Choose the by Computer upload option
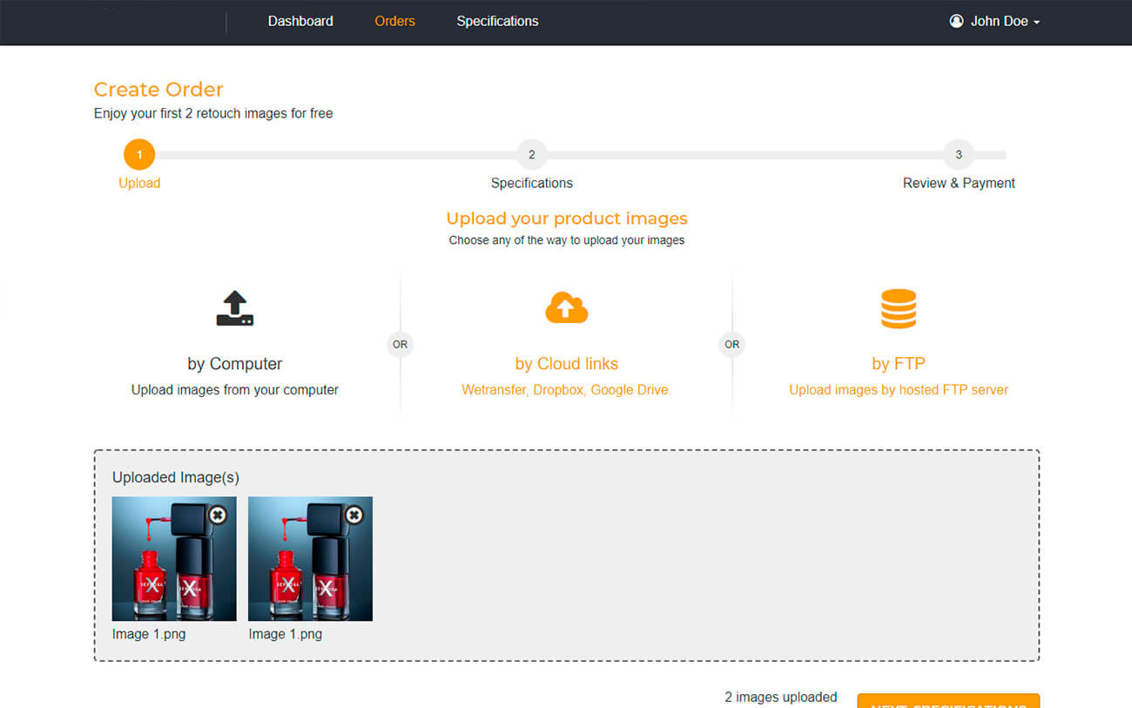Image resolution: width=1132 pixels, height=708 pixels. tap(235, 363)
